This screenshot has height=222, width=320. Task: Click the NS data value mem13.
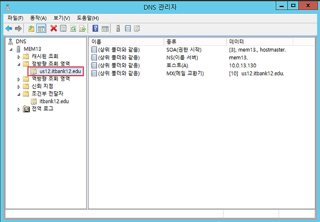pyautogui.click(x=238, y=58)
